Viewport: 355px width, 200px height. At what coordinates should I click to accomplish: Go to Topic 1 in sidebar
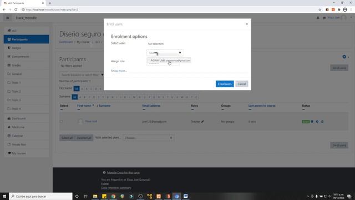click(x=26, y=83)
